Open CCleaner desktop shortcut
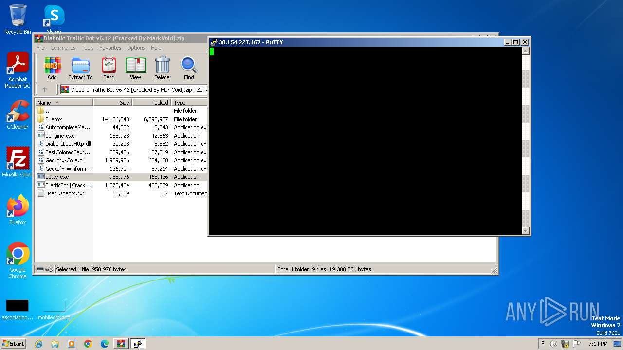 [18, 115]
